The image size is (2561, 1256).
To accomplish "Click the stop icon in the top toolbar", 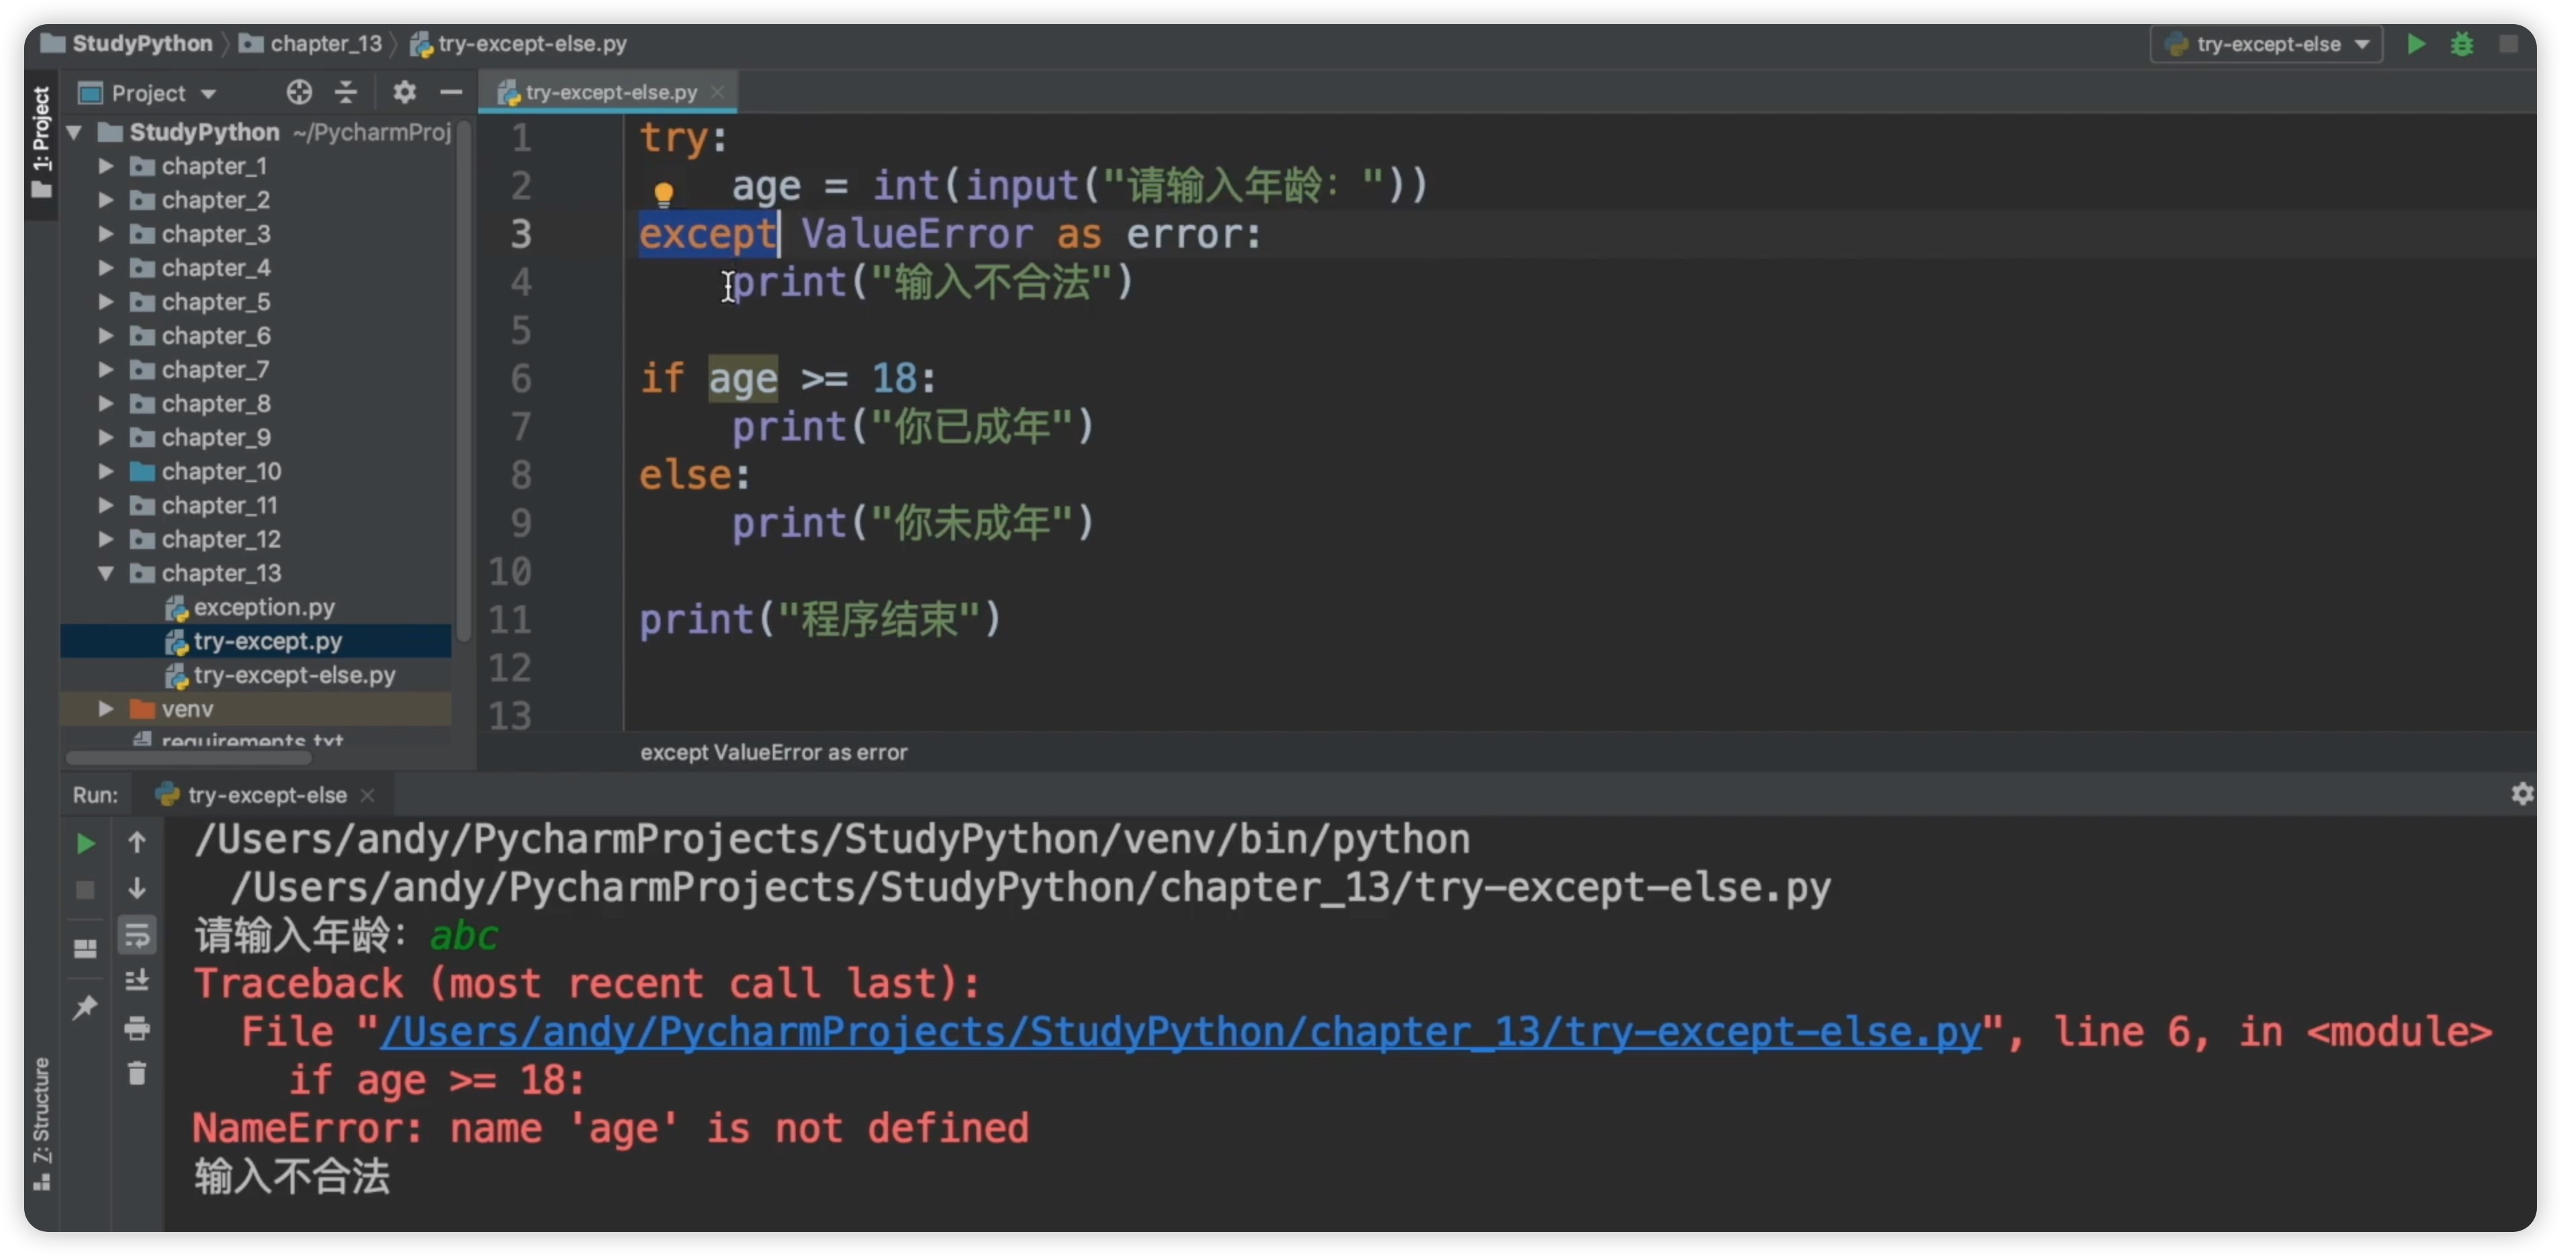I will point(2508,44).
